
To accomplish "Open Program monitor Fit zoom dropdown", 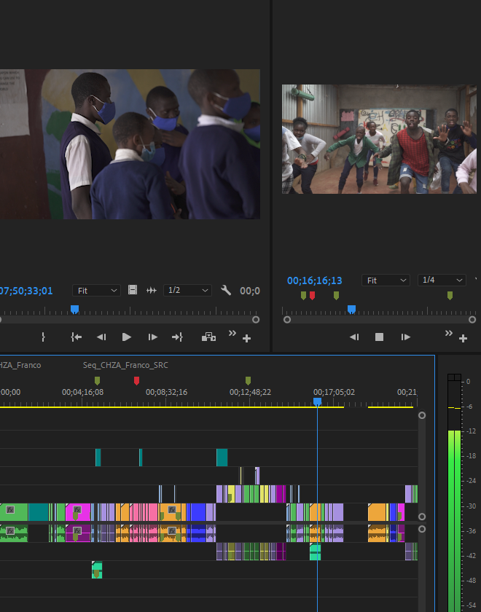I will (x=386, y=280).
